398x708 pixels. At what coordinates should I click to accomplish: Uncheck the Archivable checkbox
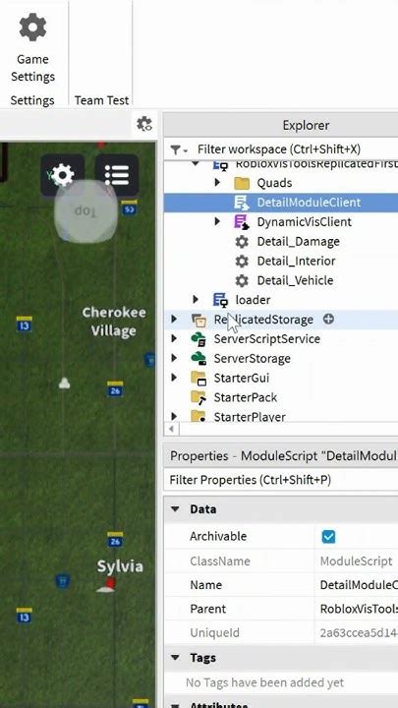point(328,537)
